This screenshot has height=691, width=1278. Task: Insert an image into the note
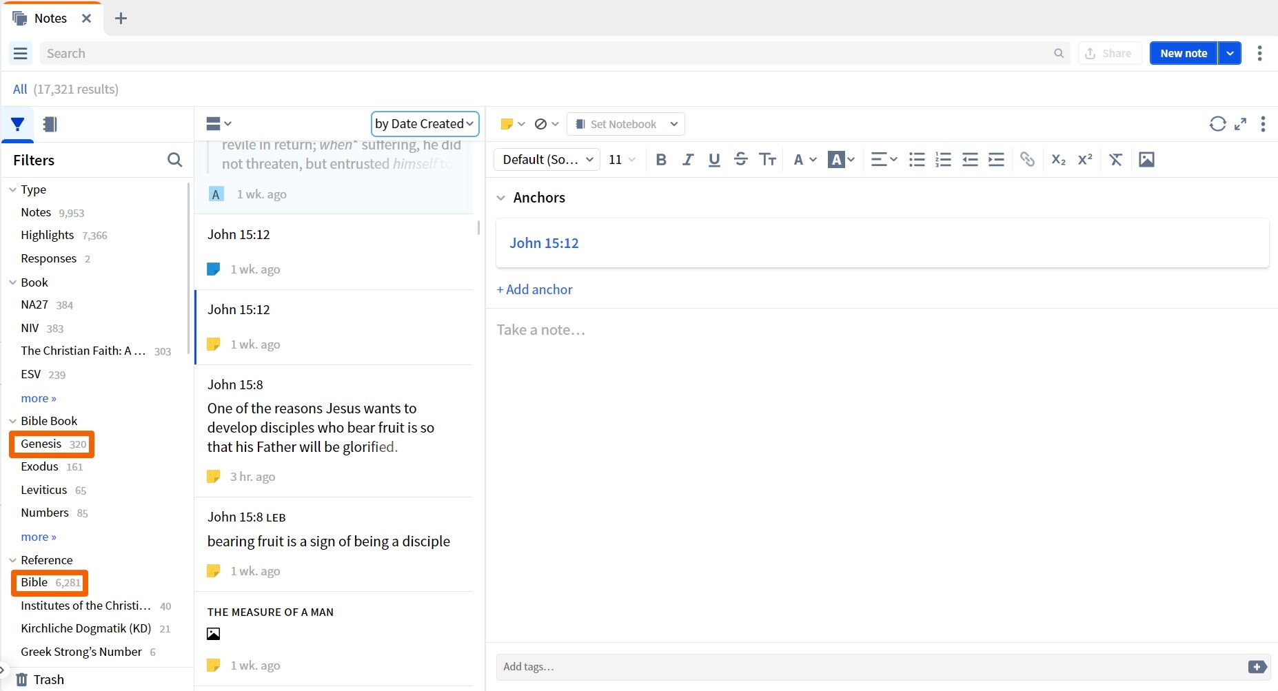pyautogui.click(x=1146, y=159)
